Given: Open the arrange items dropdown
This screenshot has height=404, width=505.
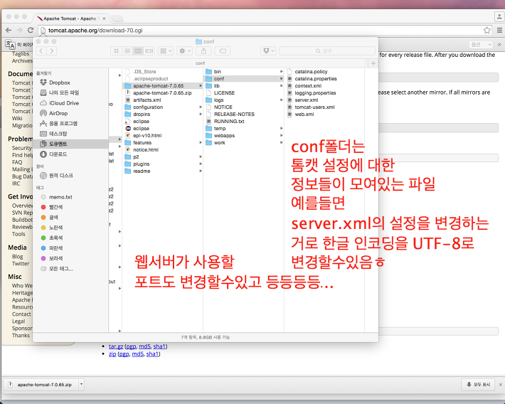Looking at the screenshot, I should tap(166, 51).
